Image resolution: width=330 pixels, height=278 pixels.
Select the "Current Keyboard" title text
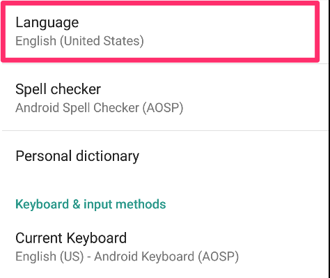[x=71, y=238]
